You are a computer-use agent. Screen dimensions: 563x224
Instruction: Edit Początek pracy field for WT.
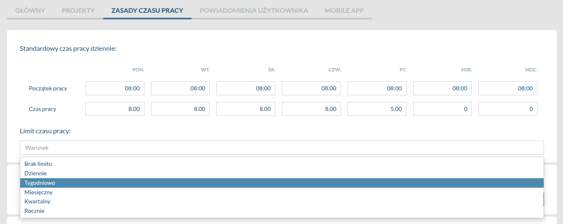pyautogui.click(x=180, y=88)
